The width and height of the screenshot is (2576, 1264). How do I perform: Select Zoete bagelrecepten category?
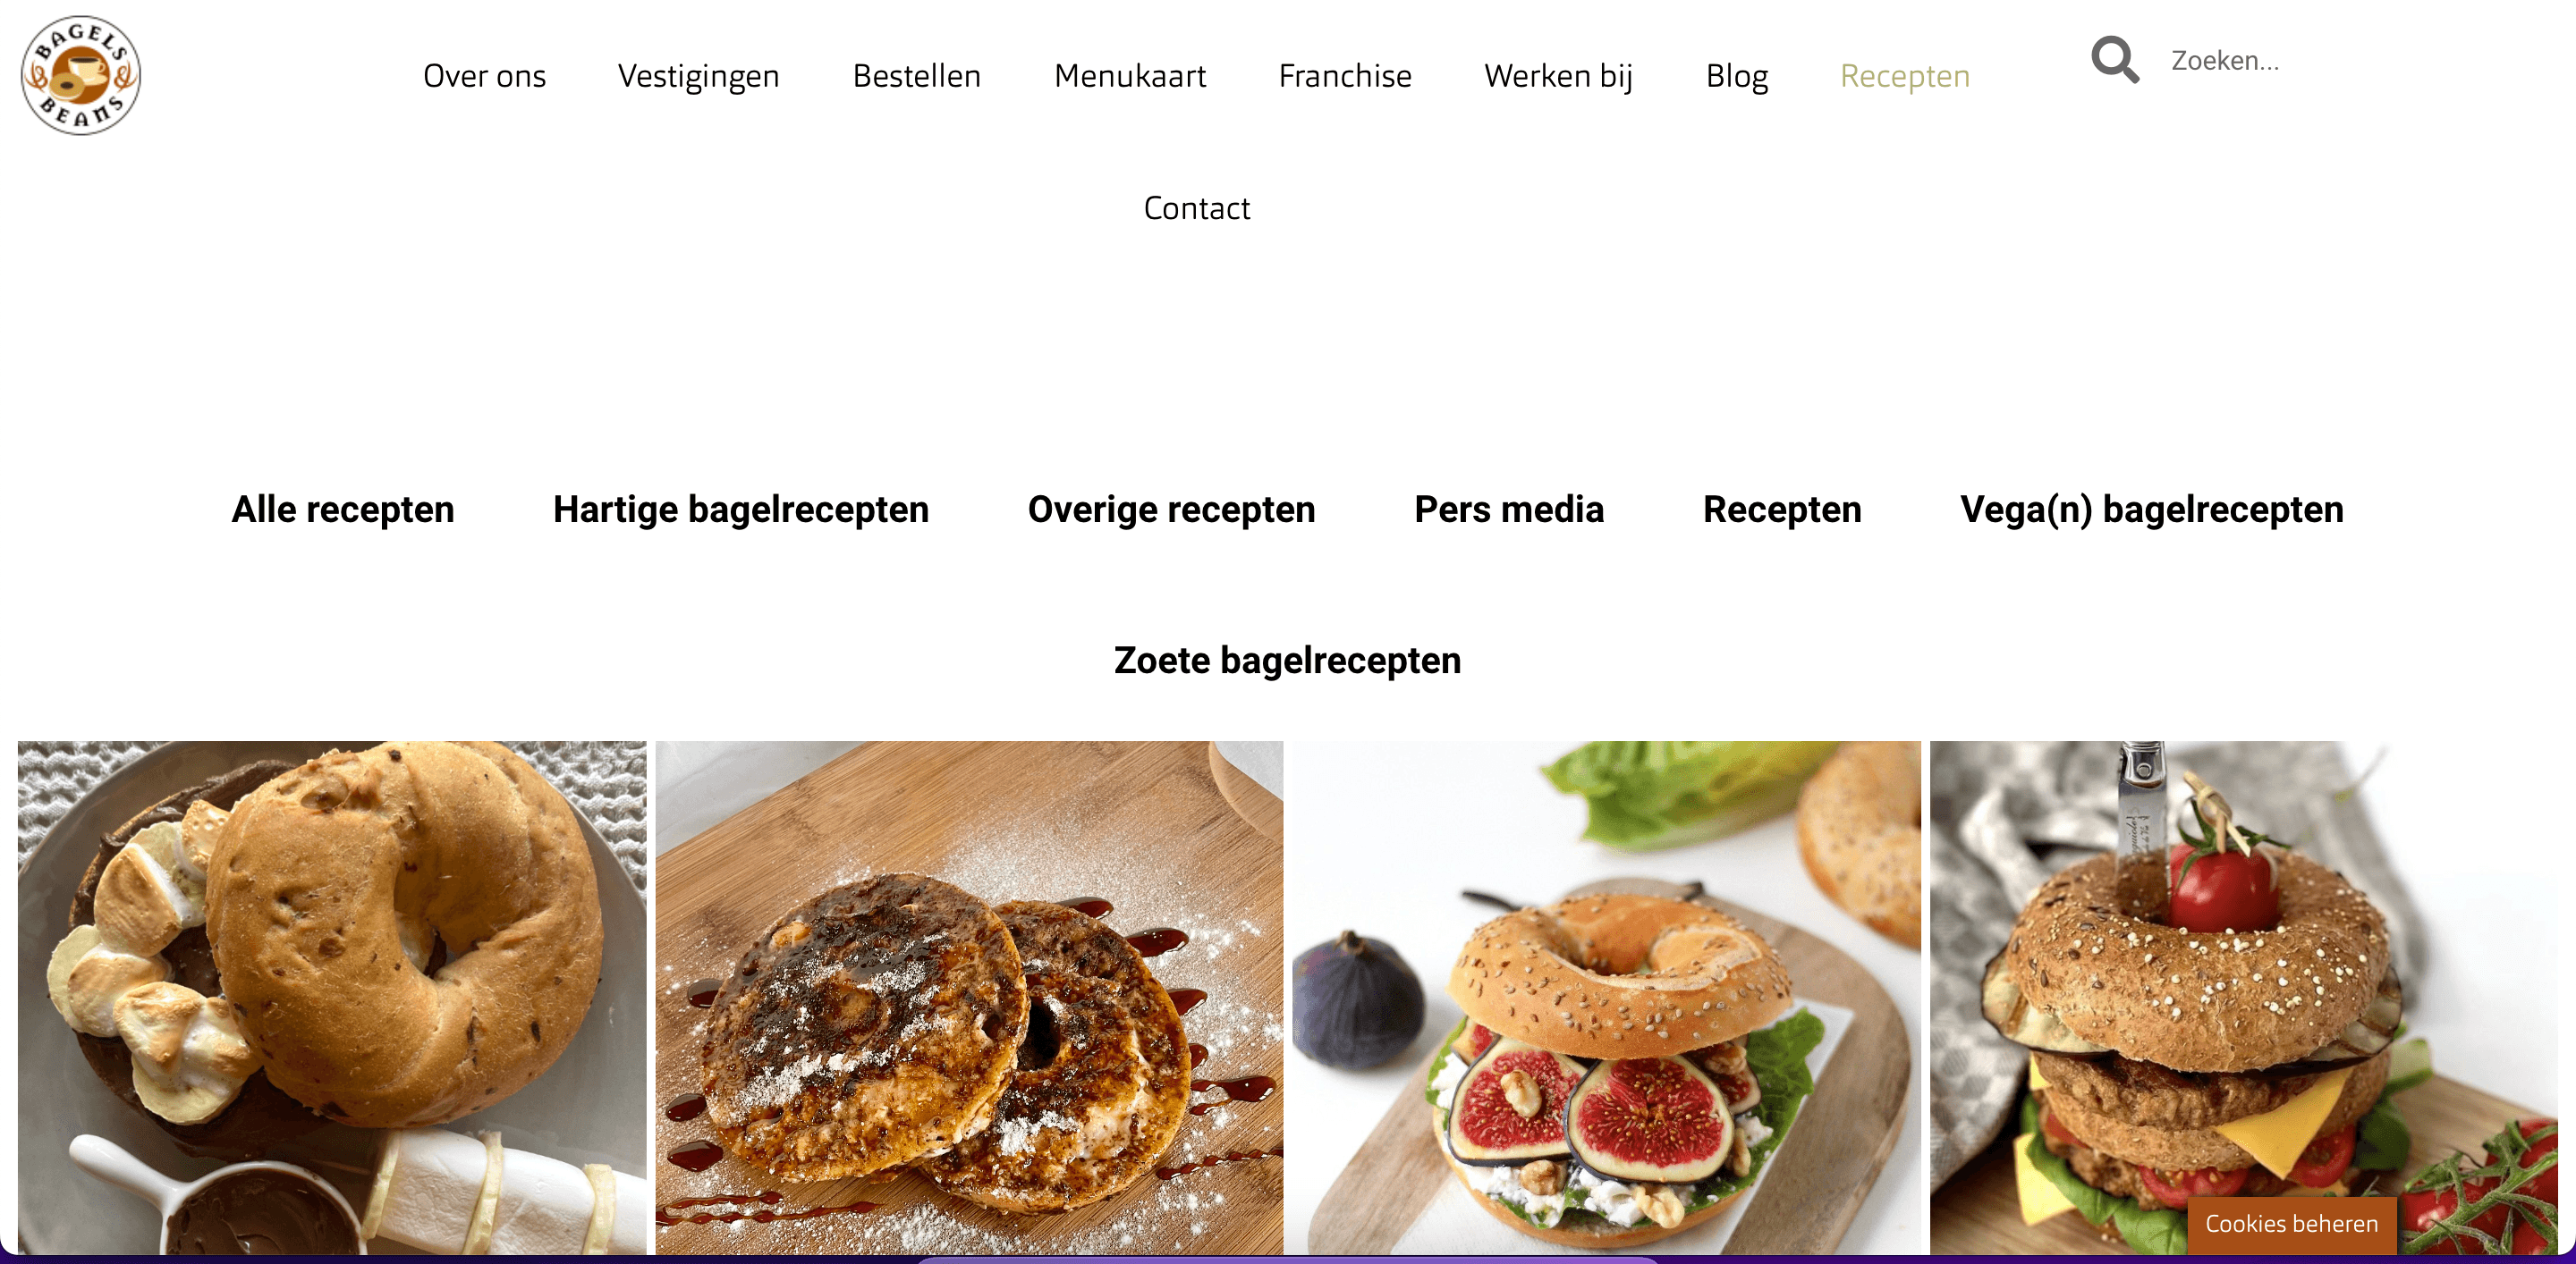click(x=1287, y=661)
